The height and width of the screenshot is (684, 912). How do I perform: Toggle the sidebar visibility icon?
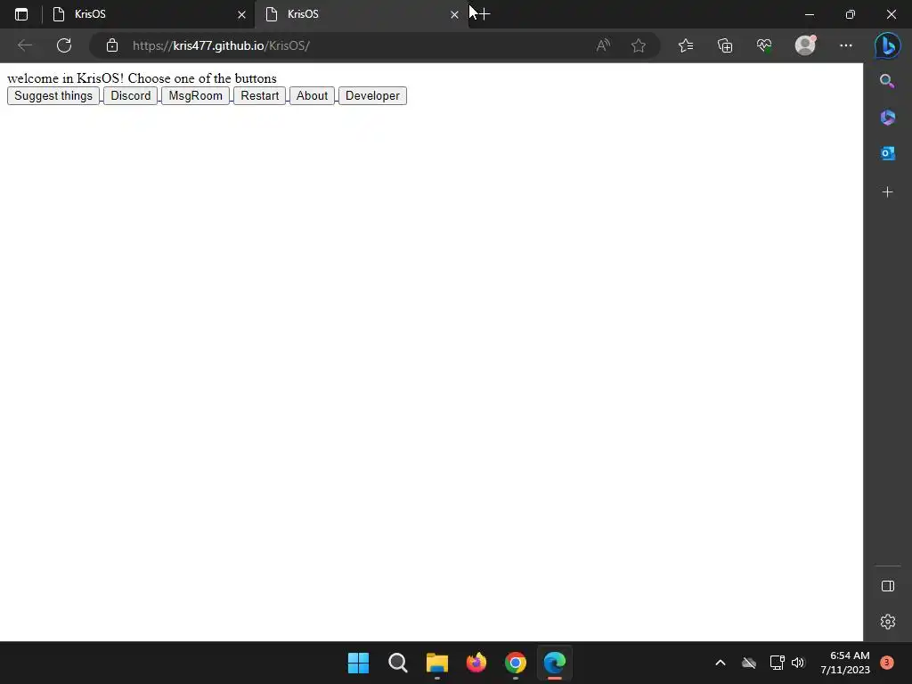pyautogui.click(x=888, y=586)
